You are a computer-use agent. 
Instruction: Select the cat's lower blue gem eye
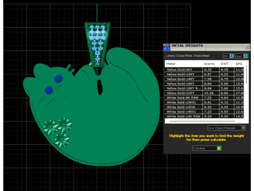[49, 90]
